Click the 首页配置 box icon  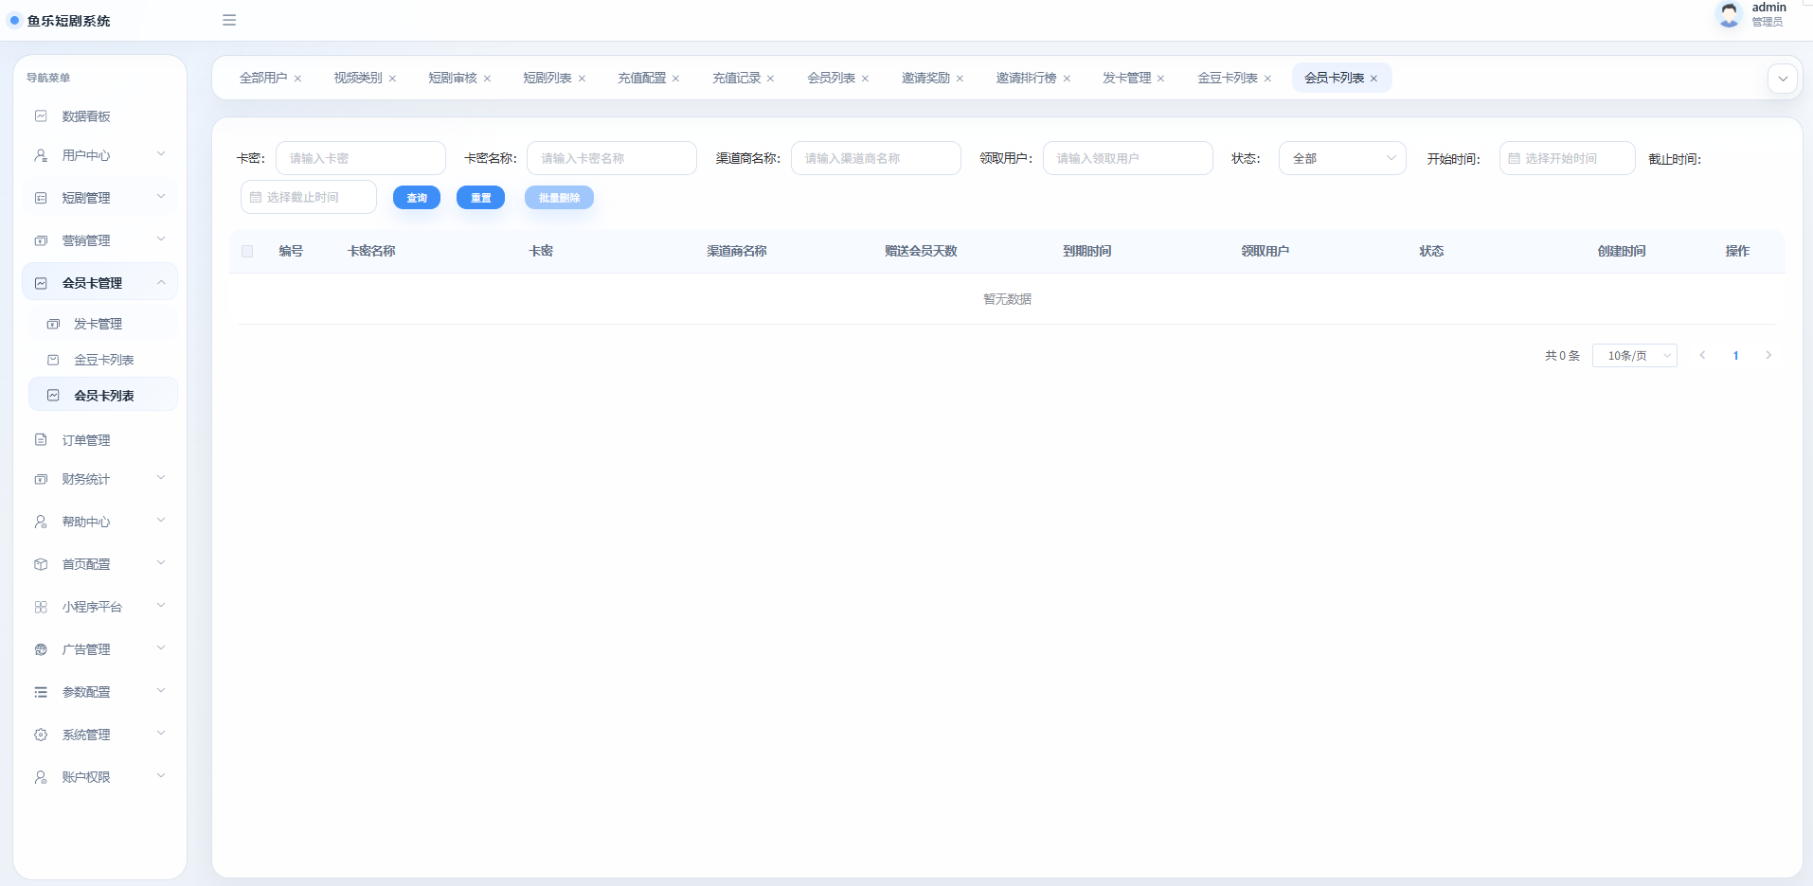click(41, 564)
